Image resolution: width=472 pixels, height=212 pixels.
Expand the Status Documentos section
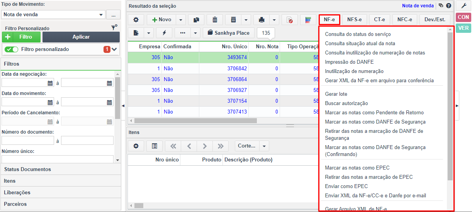click(61, 169)
